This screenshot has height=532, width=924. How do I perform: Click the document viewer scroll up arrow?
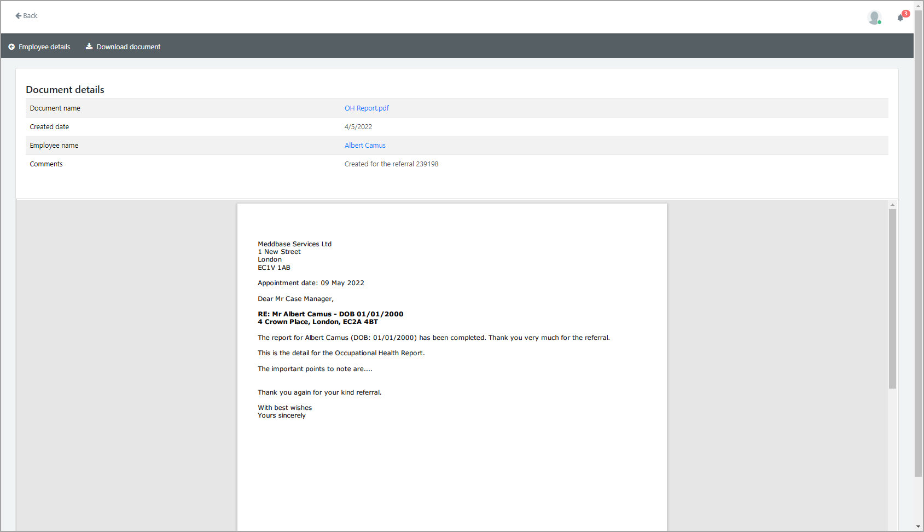point(892,205)
